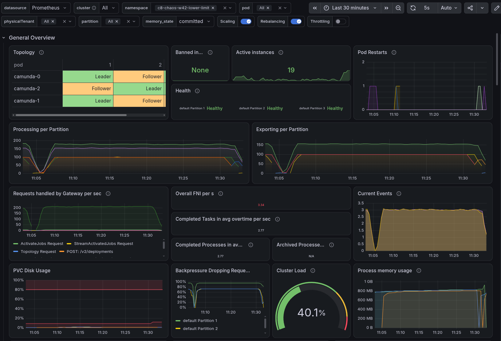Open the Prometheus datasource dropdown
This screenshot has width=501, height=341.
(x=49, y=8)
